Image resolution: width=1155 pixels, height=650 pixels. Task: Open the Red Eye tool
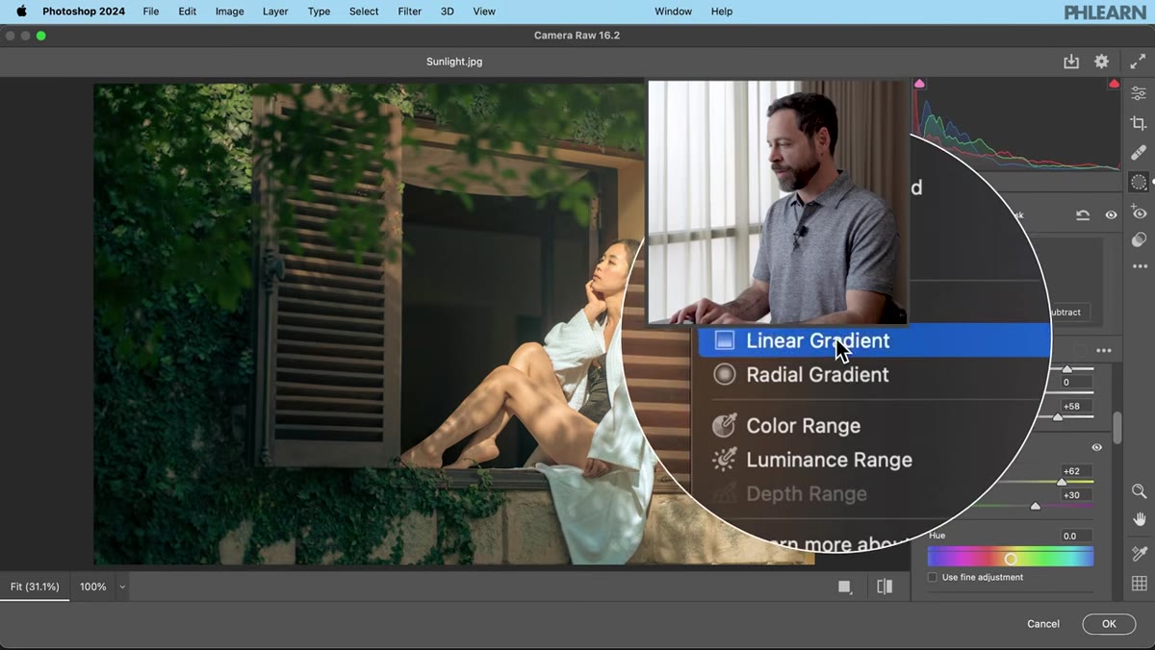click(1139, 212)
